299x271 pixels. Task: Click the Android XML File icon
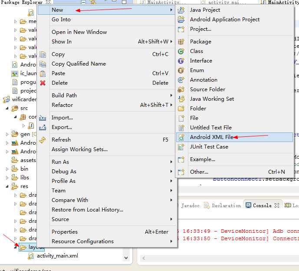[x=181, y=137]
